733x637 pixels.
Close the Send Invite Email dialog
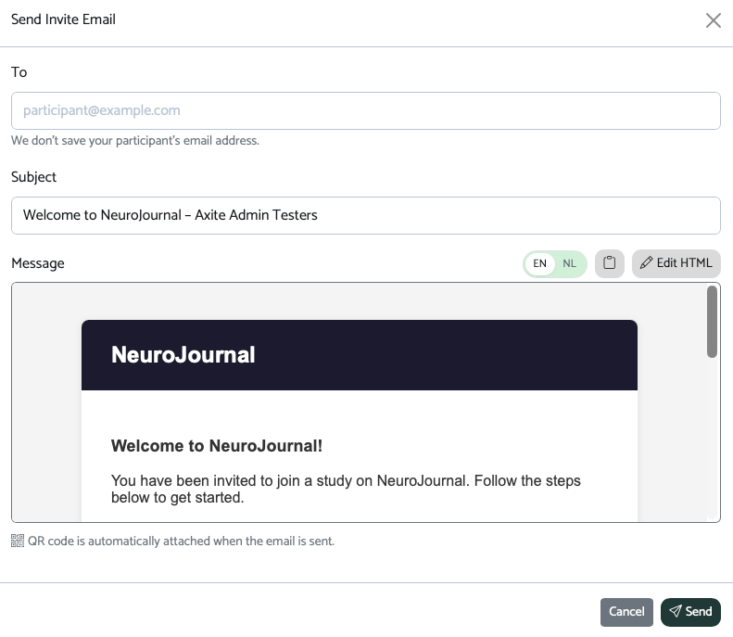click(x=713, y=20)
